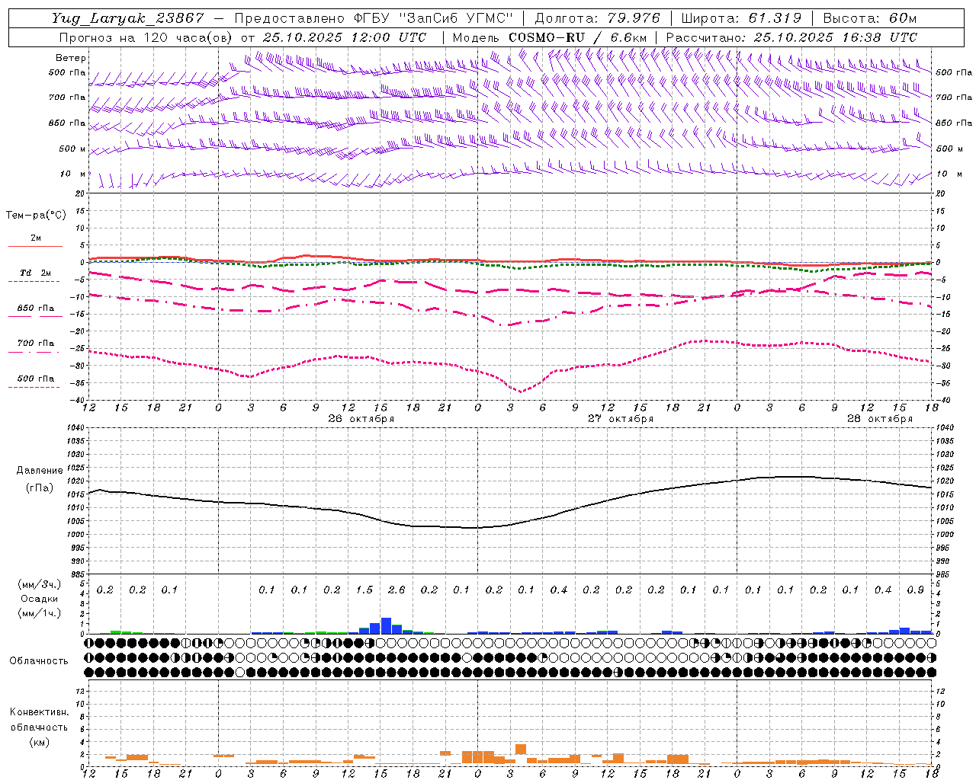Click the station title Yug_Laryak_23867
Viewport: 976px width, 780px height.
[128, 18]
